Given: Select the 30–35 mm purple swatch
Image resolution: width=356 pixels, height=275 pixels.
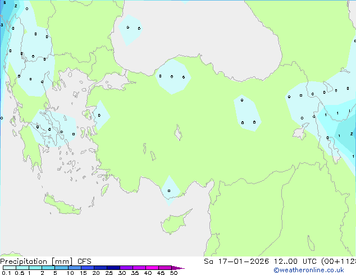Looking at the screenshot, I should click(x=126, y=268).
